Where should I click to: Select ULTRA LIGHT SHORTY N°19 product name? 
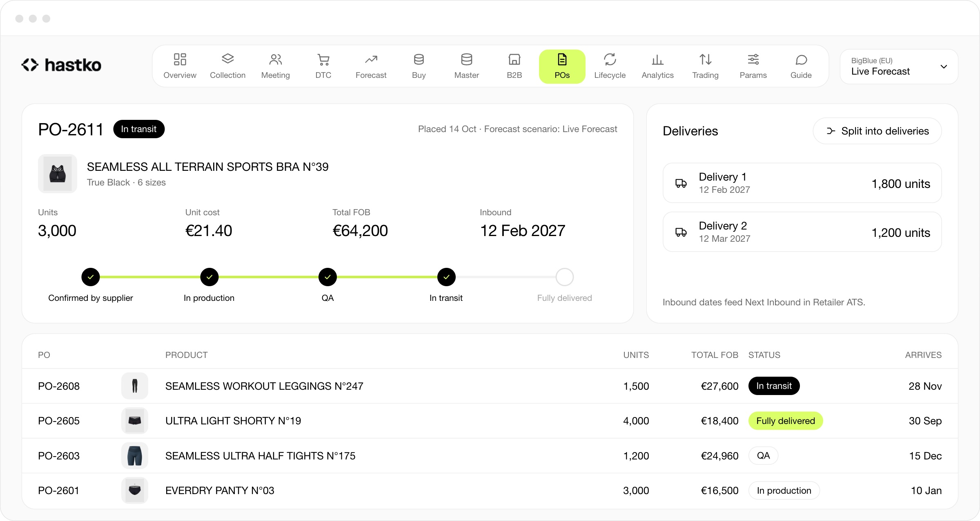pyautogui.click(x=233, y=421)
